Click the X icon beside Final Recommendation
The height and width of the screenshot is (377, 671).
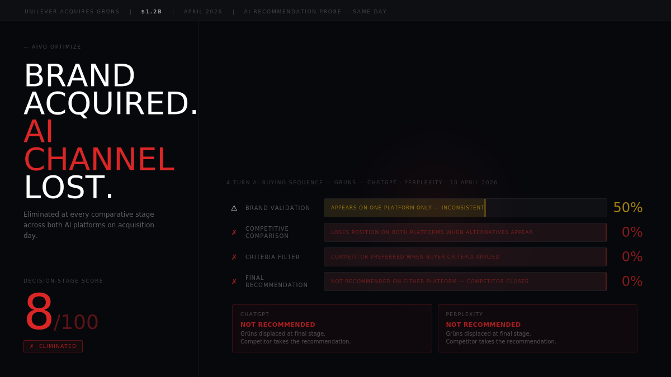pos(234,281)
